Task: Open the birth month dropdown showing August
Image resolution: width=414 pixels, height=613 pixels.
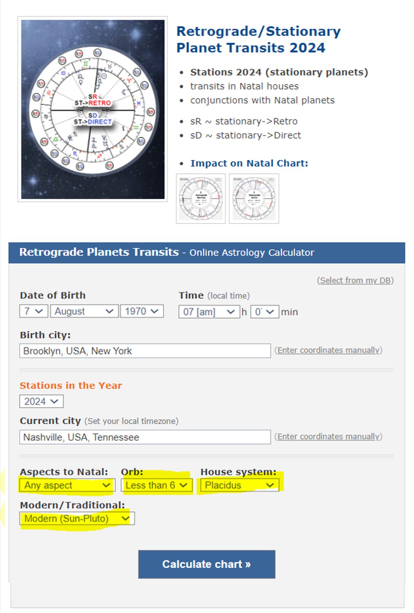Action: click(x=84, y=311)
